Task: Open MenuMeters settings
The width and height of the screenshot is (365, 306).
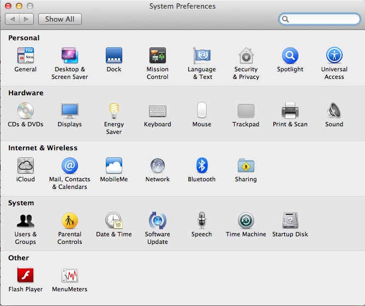Action: (x=70, y=276)
